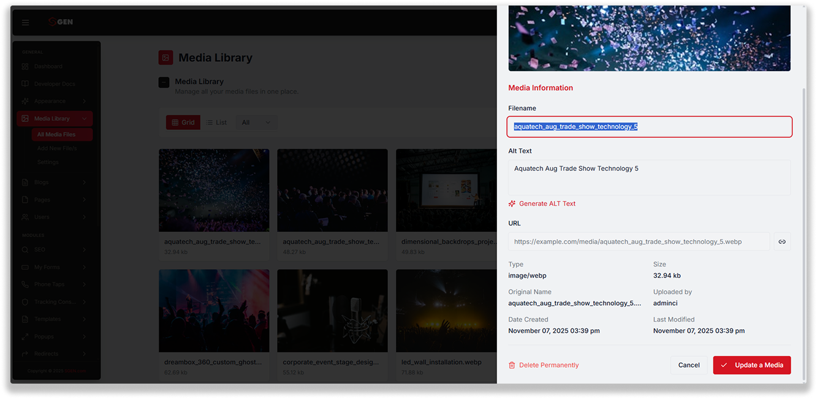Click the Phone Taps phone icon

click(25, 284)
